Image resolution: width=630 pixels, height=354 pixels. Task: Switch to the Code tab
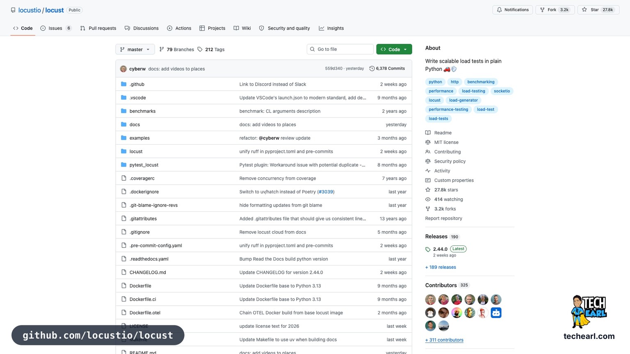click(x=23, y=28)
